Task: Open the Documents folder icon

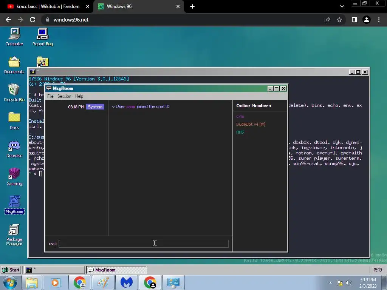Action: [14, 65]
